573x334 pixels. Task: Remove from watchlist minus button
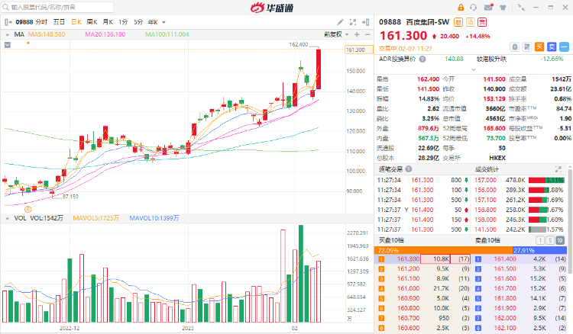click(x=565, y=47)
